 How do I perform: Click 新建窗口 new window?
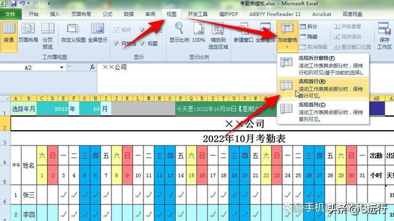243,33
